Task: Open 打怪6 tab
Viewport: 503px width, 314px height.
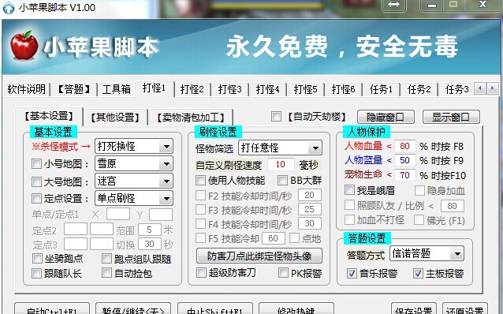Action: pyautogui.click(x=343, y=89)
